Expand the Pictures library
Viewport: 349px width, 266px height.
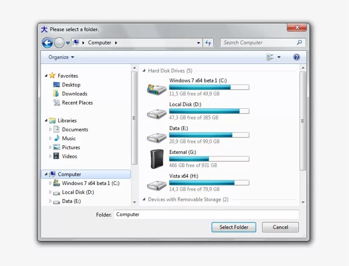[x=50, y=147]
